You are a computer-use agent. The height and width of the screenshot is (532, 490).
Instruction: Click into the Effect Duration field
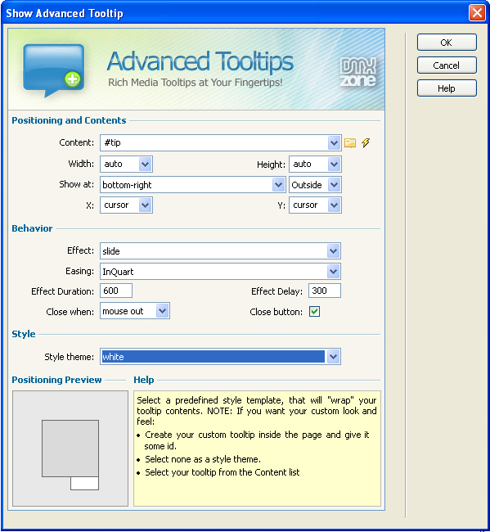point(116,291)
